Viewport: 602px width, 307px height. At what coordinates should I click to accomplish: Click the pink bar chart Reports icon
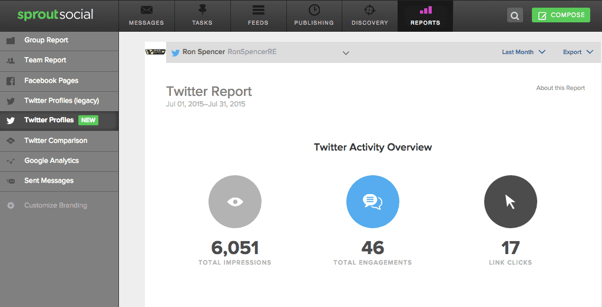(x=425, y=10)
